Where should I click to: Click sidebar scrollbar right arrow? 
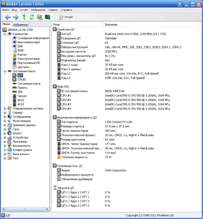[47, 209]
